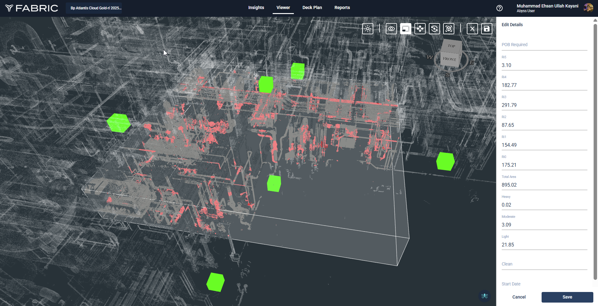Click the Edit Details panel scrollbar

[595, 150]
